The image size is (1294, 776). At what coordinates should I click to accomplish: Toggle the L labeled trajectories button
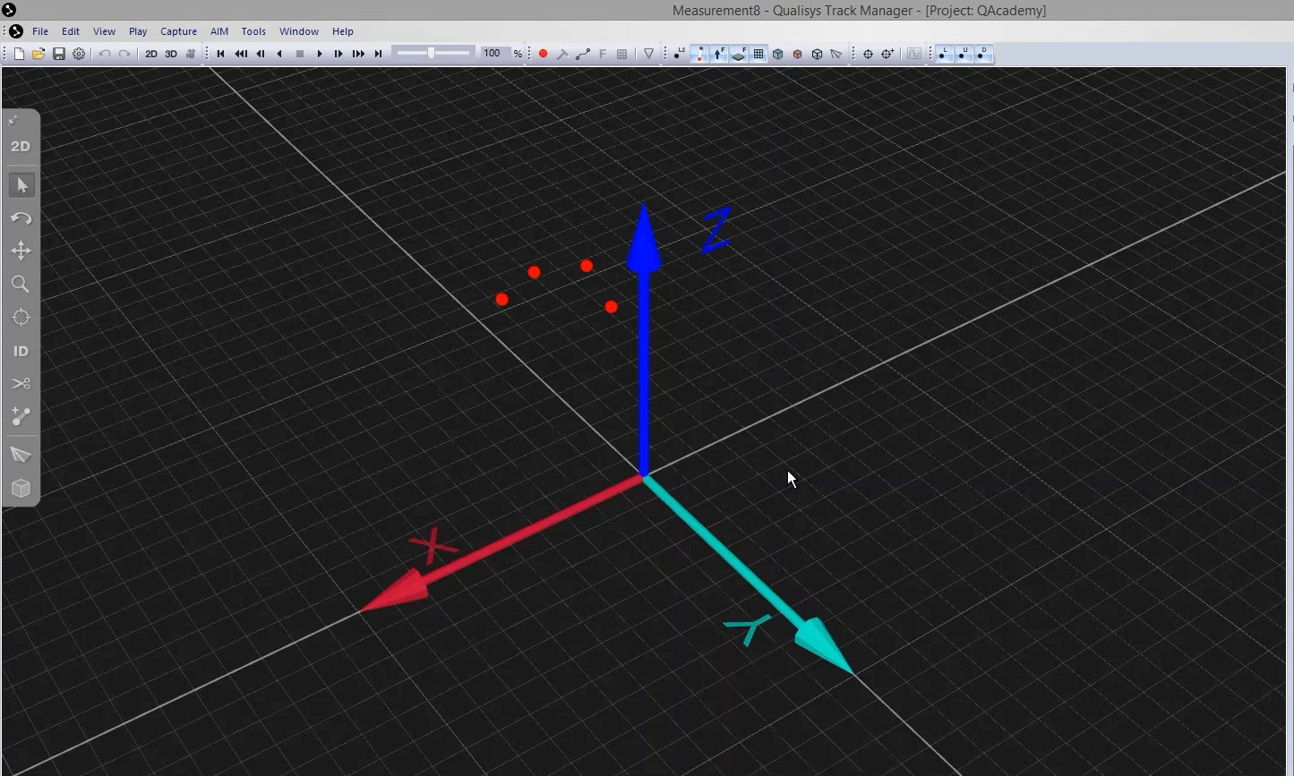click(944, 54)
